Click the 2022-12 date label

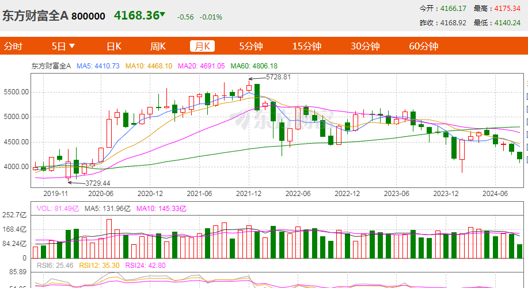pyautogui.click(x=347, y=194)
